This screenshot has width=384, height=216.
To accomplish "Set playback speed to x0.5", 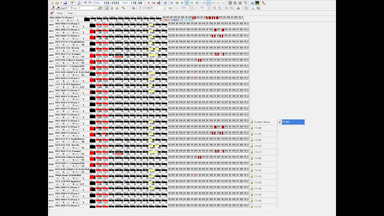I will click(204, 3).
